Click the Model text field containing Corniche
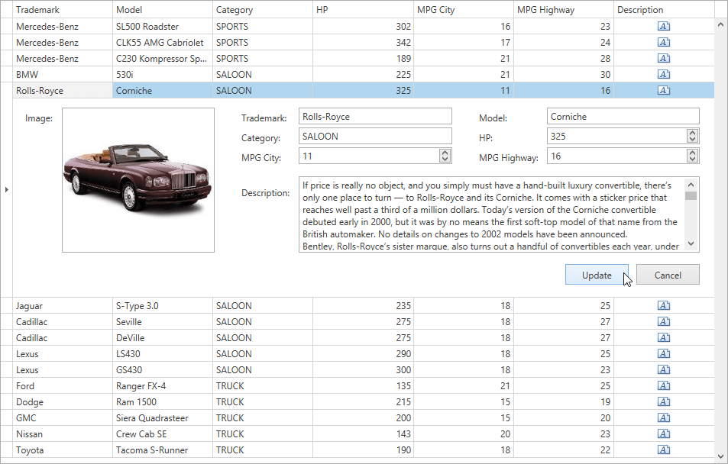Image resolution: width=728 pixels, height=464 pixels. 623,117
